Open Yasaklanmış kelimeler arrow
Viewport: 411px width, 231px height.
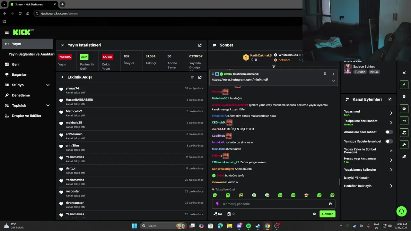[391, 170]
